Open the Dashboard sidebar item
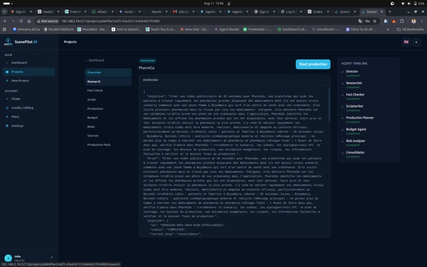 (19, 63)
